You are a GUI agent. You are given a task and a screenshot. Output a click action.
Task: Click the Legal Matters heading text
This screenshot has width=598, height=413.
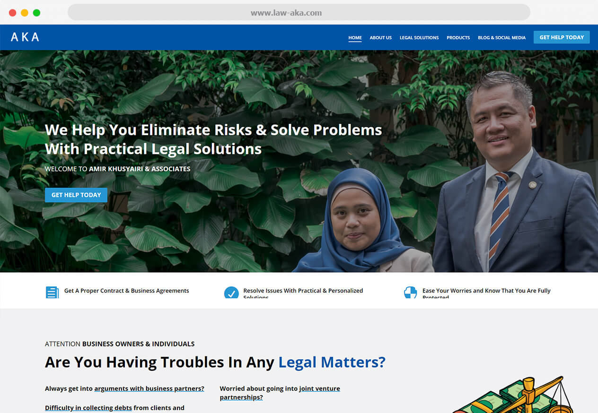[x=332, y=362]
